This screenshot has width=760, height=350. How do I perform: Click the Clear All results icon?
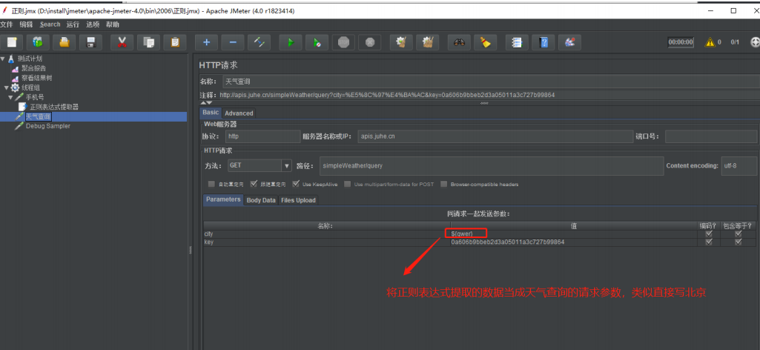coord(428,43)
